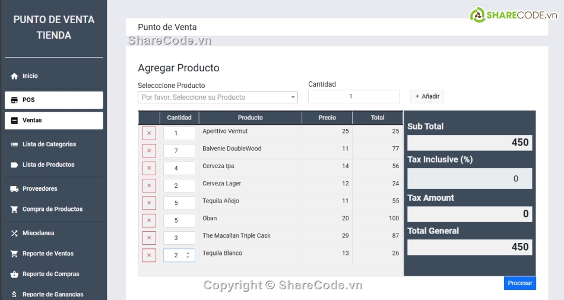Viewport: 564px width, 300px height.
Task: Click the cart icon for Compra de Productos
Action: click(14, 210)
